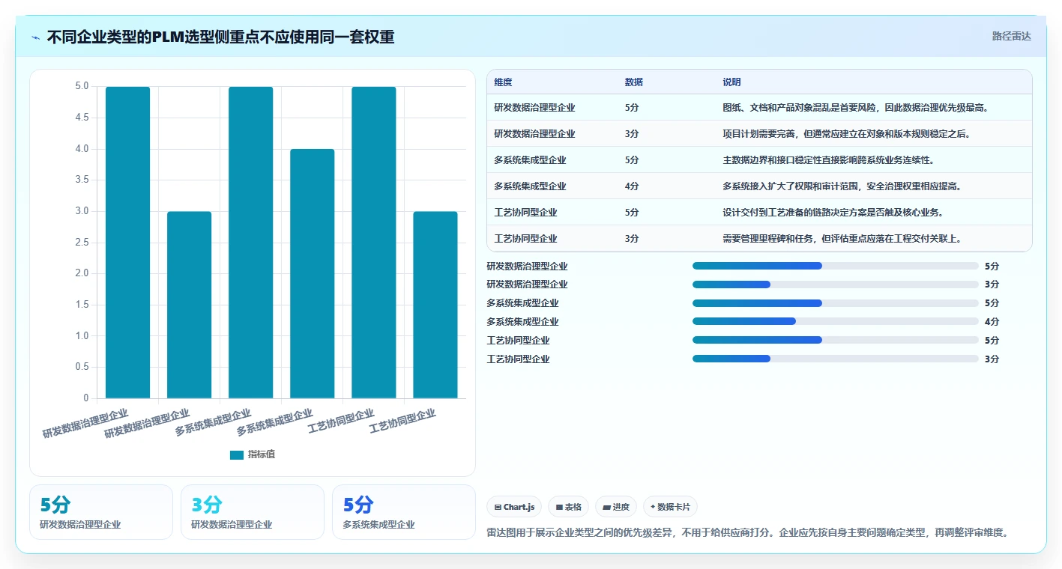The width and height of the screenshot is (1062, 569).
Task: Click 3分 in the 项目计划需要完善 table row
Action: [632, 134]
